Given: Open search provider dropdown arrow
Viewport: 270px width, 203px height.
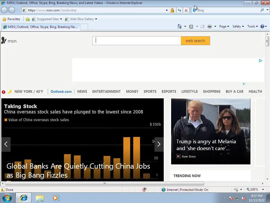Looking at the screenshot, I should [x=267, y=10].
